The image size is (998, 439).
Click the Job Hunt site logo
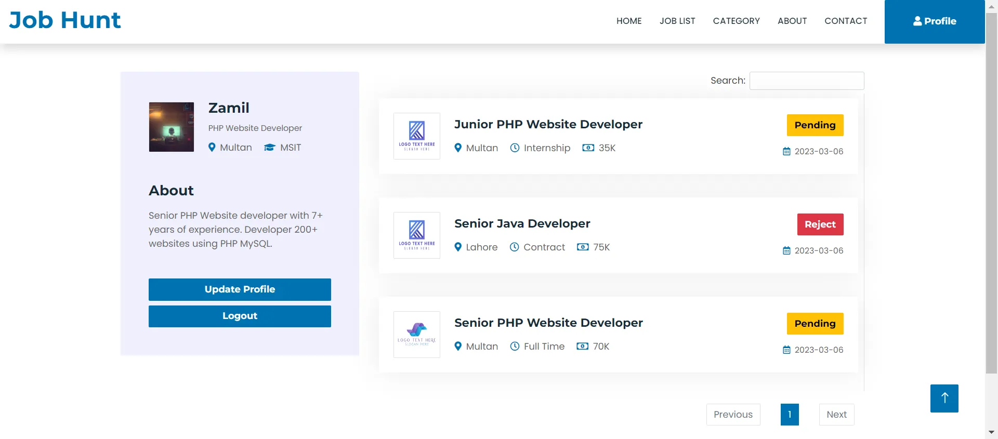coord(65,21)
